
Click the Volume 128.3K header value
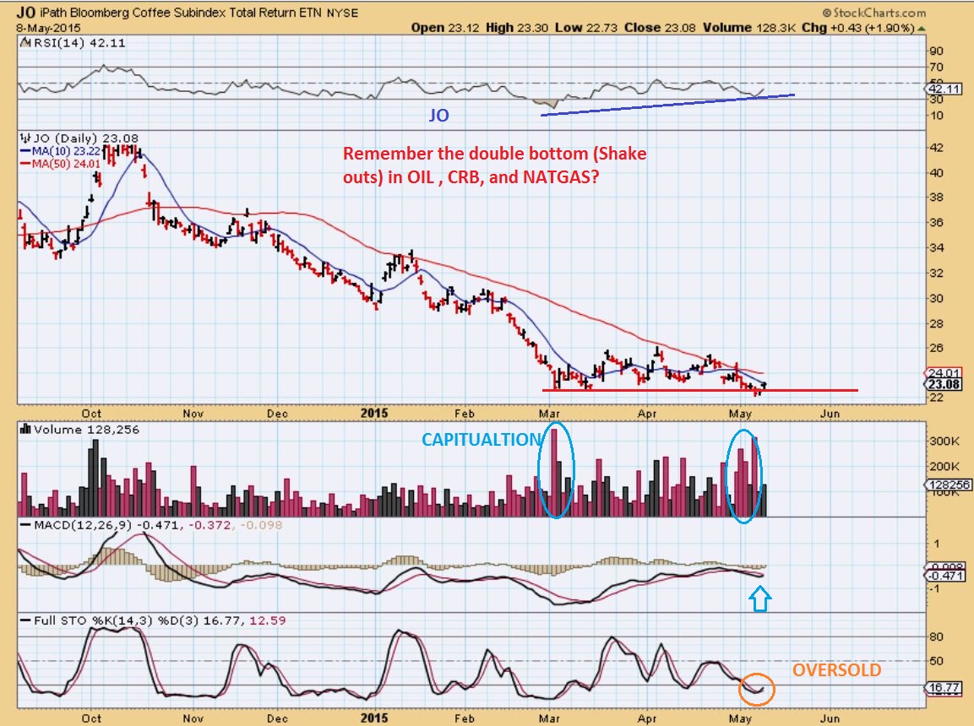point(749,28)
